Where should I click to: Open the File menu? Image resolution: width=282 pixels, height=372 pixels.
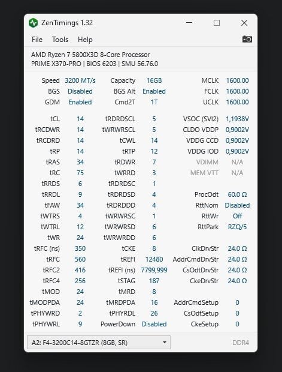(x=37, y=40)
